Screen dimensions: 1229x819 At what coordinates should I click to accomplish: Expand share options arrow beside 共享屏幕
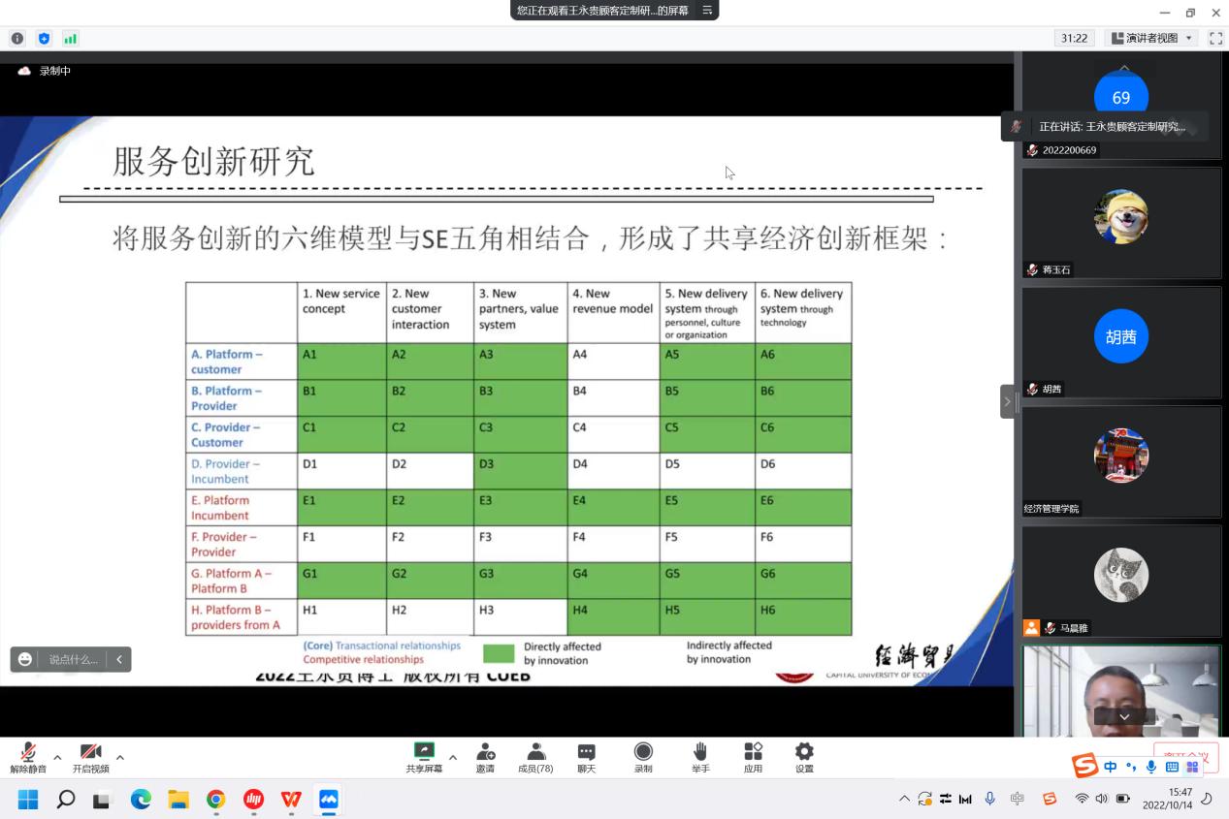click(452, 757)
